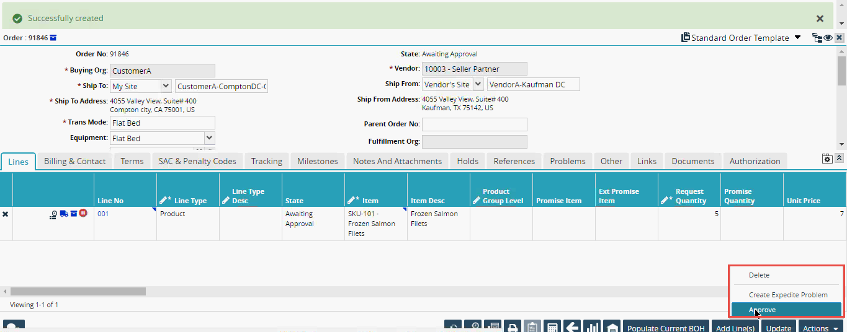Close the order panel with header X

839,38
